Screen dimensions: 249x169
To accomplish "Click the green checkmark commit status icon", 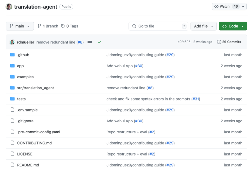I will (x=99, y=42).
